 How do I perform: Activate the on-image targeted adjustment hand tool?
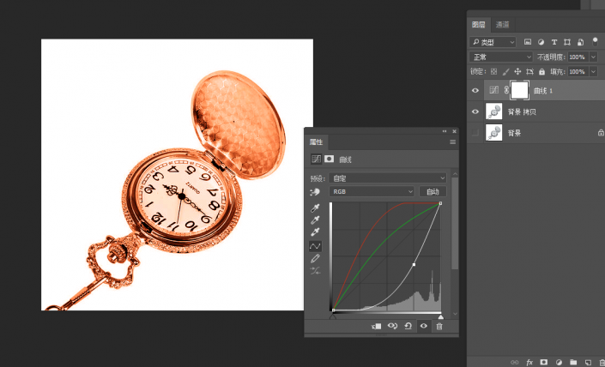coord(315,191)
